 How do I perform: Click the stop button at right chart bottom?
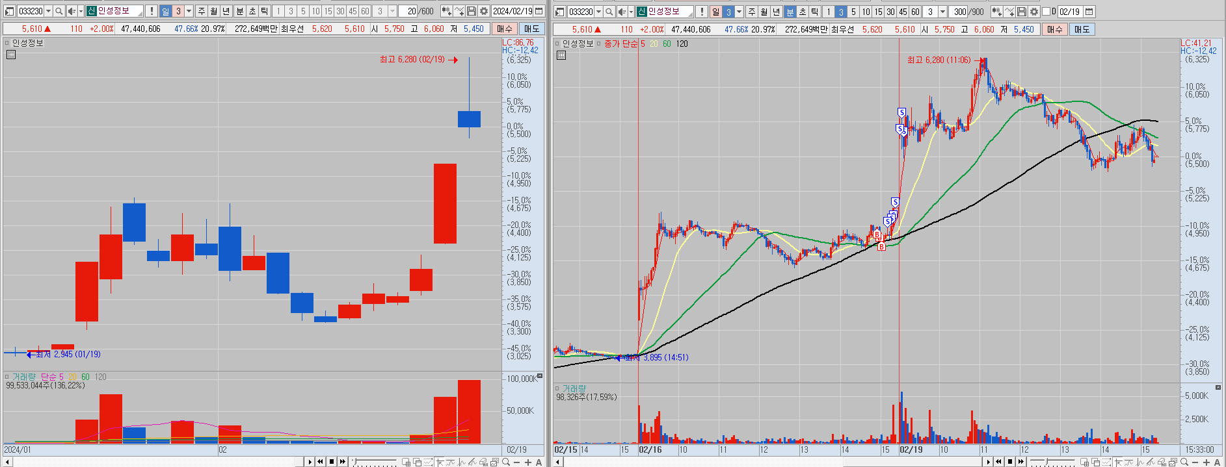tap(1010, 462)
